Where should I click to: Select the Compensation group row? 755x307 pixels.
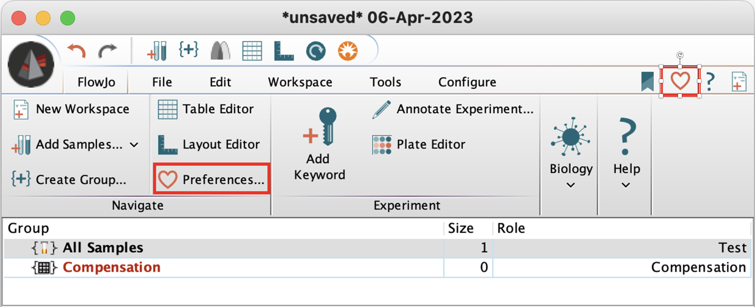pyautogui.click(x=376, y=268)
